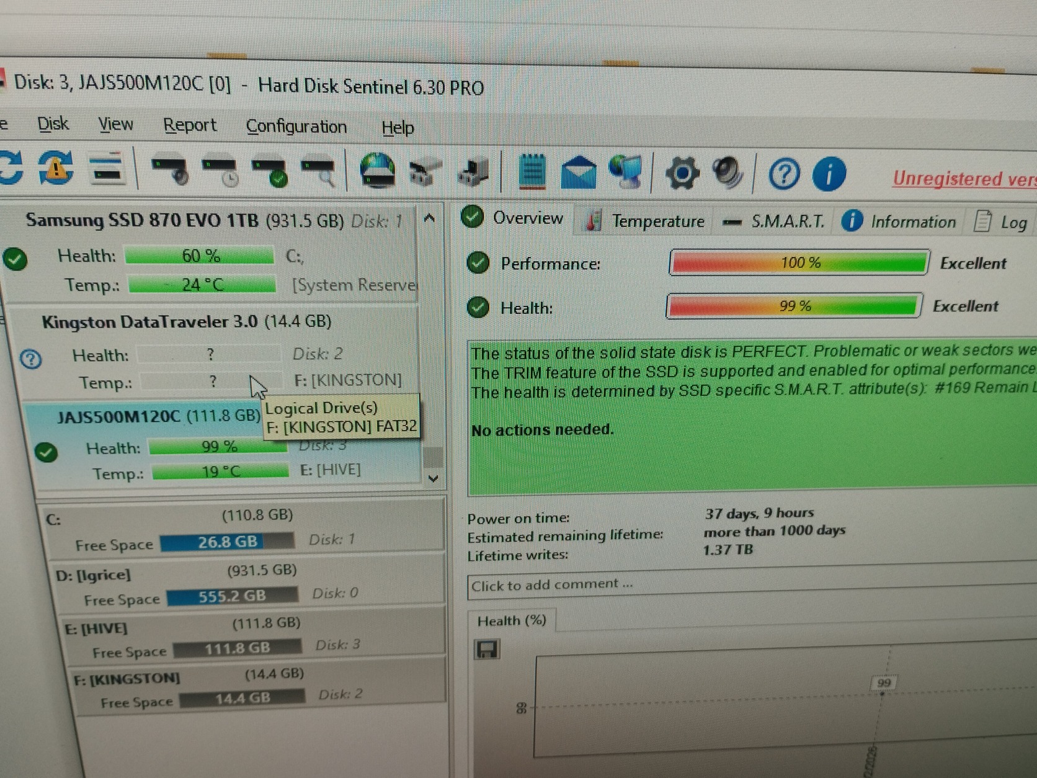Click the disk list scrollbar thumb
Screen dimensions: 1037x778
(x=434, y=458)
